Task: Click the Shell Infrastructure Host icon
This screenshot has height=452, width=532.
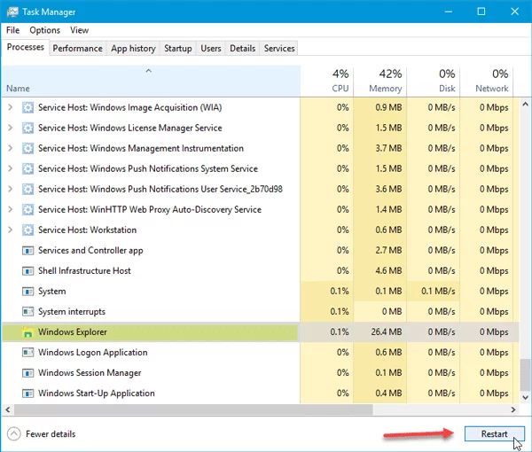Action: point(27,271)
